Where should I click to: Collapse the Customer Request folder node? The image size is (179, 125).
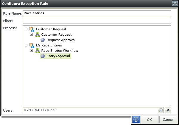(26, 29)
